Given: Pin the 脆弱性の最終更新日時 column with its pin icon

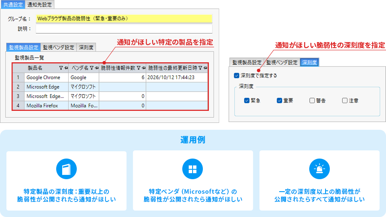Looking at the screenshot, I should (205, 68).
